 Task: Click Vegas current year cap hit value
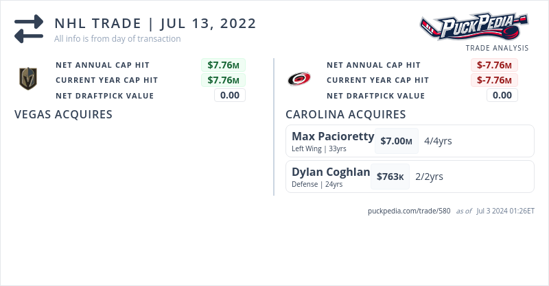pos(223,80)
